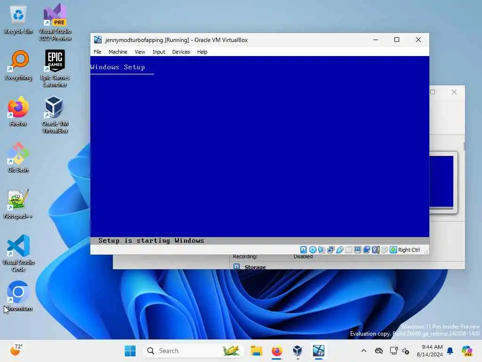Click the VirtualBox window title bar icon
Screen dimensions: 482x362
coord(98,40)
